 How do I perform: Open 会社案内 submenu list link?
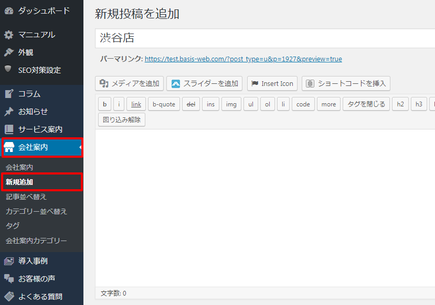[19, 167]
